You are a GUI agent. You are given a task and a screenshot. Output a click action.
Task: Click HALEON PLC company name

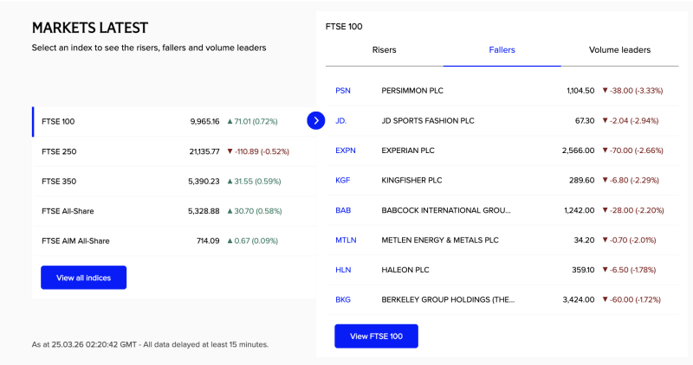point(405,270)
